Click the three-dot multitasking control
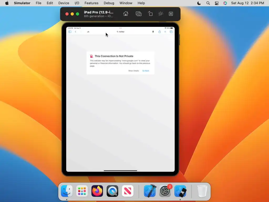This screenshot has height=202, width=269. click(120, 28)
